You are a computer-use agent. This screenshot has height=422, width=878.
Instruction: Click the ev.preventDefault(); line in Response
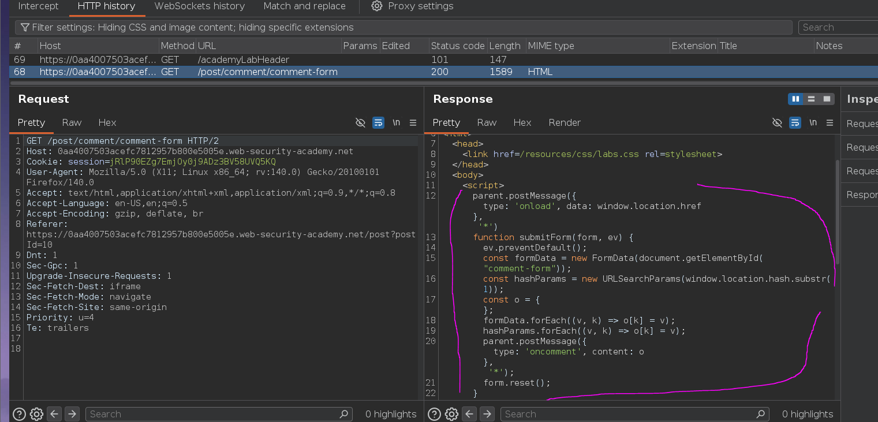coord(535,248)
